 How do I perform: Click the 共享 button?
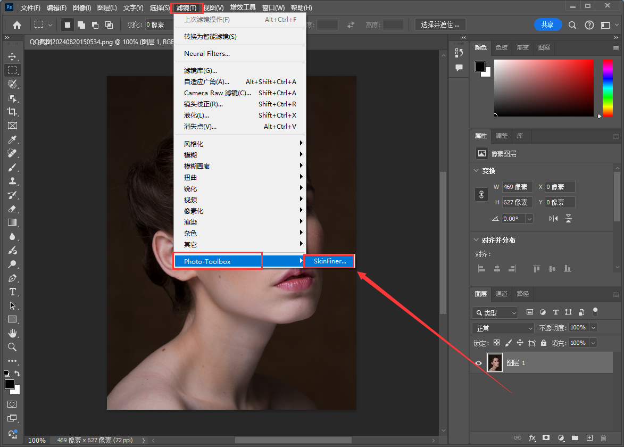pos(548,24)
